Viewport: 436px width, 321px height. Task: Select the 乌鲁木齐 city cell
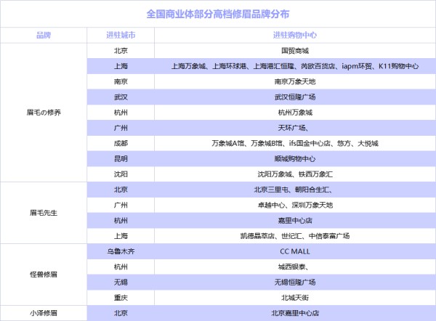tap(121, 251)
